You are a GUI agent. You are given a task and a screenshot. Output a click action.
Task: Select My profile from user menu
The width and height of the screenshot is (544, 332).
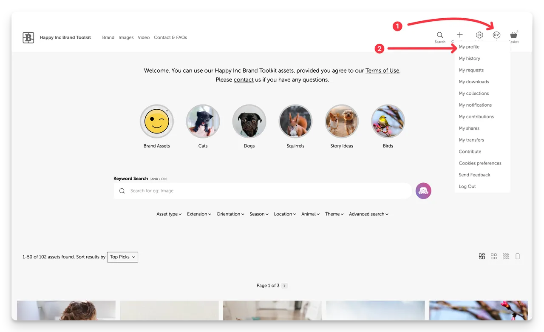click(469, 47)
